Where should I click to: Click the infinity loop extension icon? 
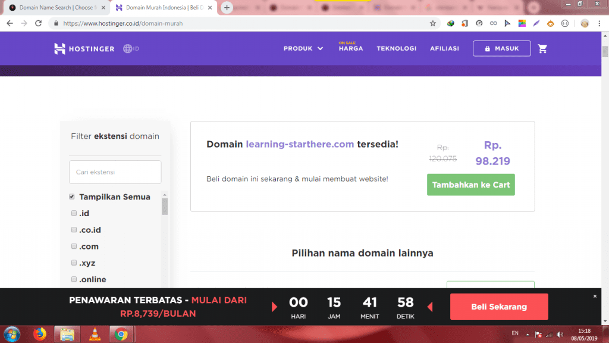[493, 23]
